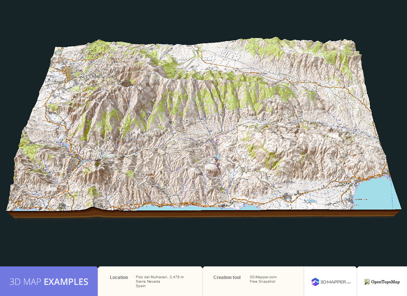
Task: Click the OpenTopoMap colored map icon
Action: click(367, 281)
